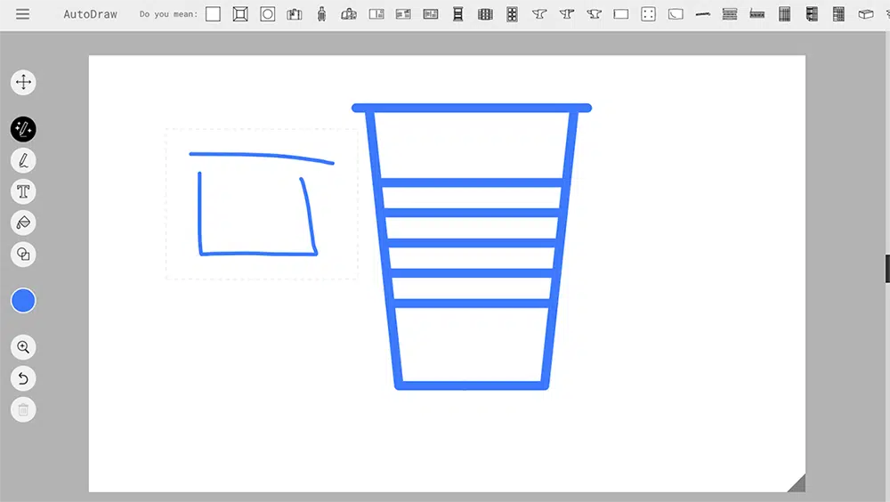The width and height of the screenshot is (890, 502).
Task: Select the Fill bucket tool
Action: (23, 223)
